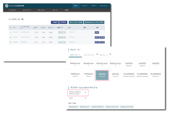Open the Redmine (Bitnami Redmine Stack) dropdown
Screen dimensions: 169x113
click(x=78, y=92)
